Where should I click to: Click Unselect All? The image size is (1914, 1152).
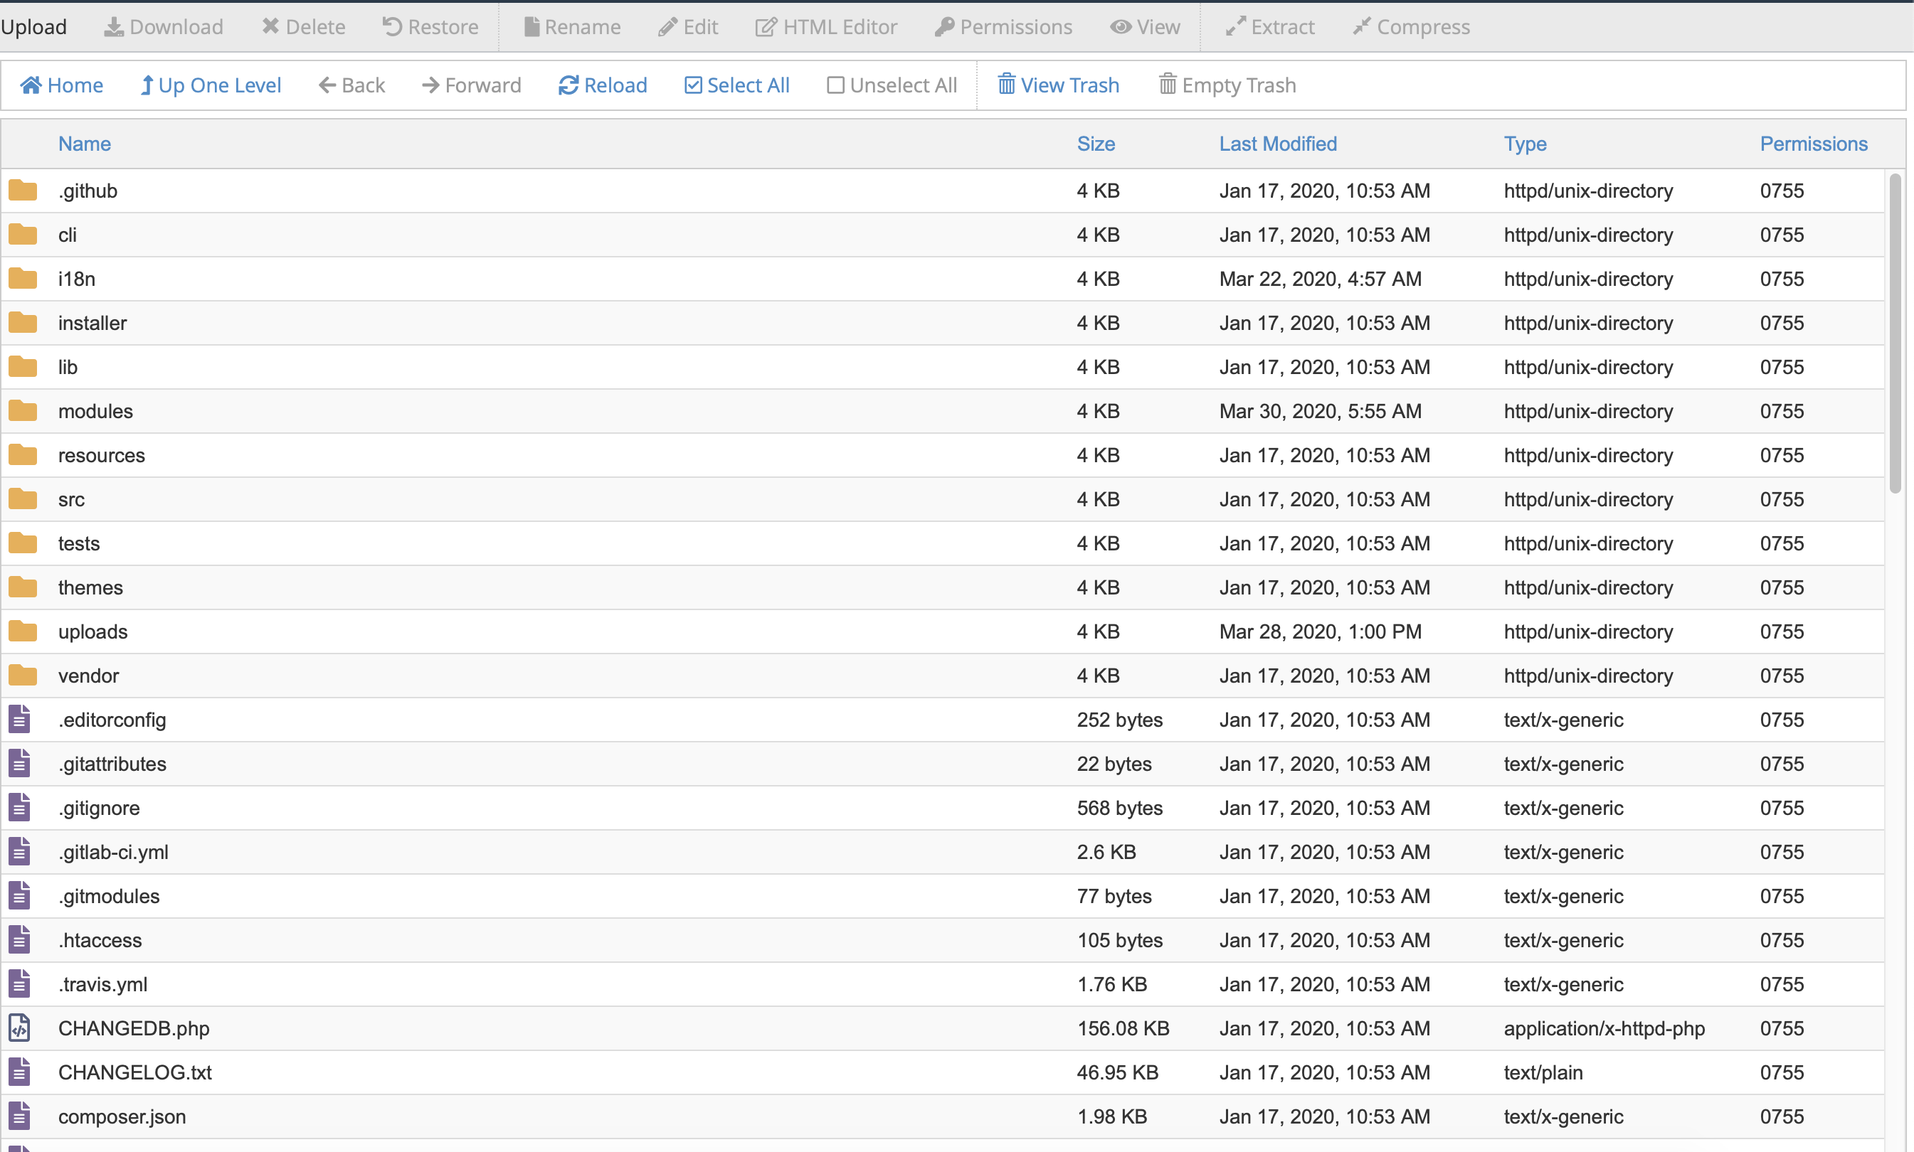892,85
